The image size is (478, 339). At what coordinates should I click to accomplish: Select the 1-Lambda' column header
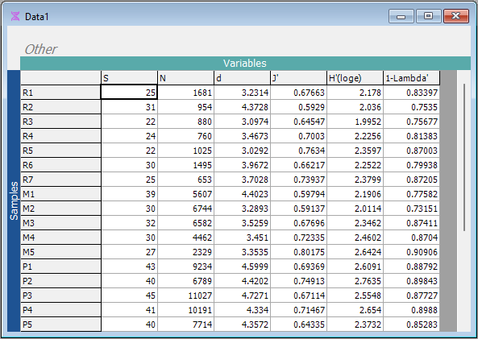(x=411, y=78)
